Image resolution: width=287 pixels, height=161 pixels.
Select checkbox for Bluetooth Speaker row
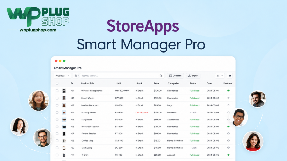(57, 127)
